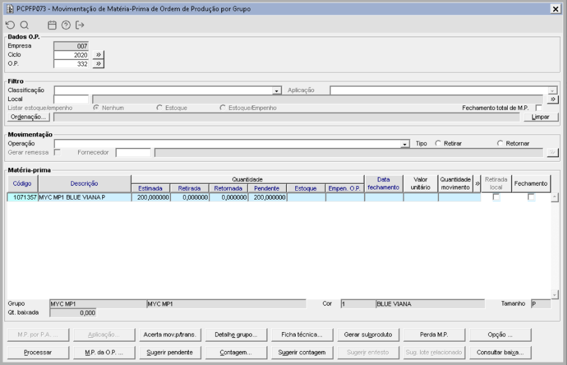
Task: Click the Local lookup arrow button
Action: (552, 99)
